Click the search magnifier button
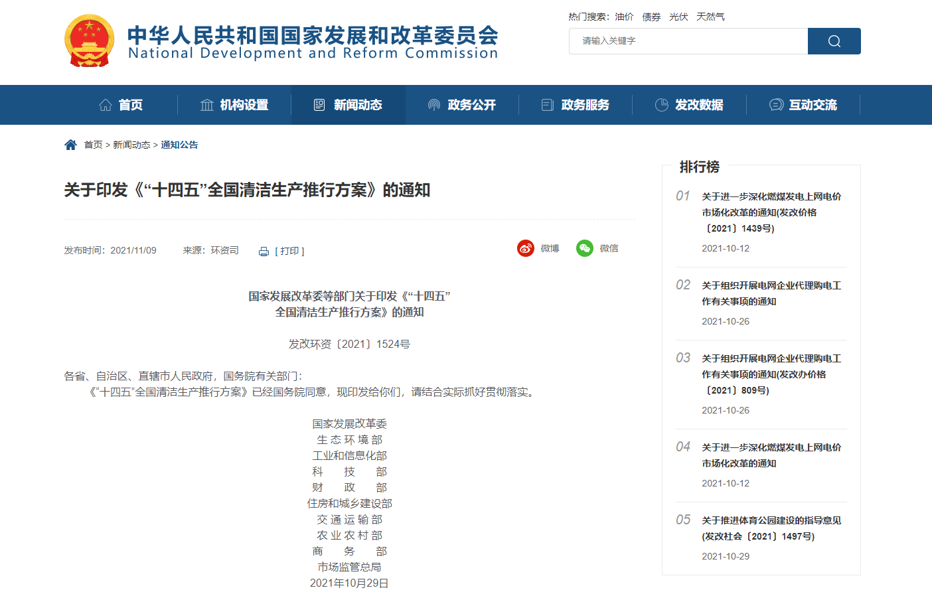This screenshot has width=932, height=598. pos(834,41)
